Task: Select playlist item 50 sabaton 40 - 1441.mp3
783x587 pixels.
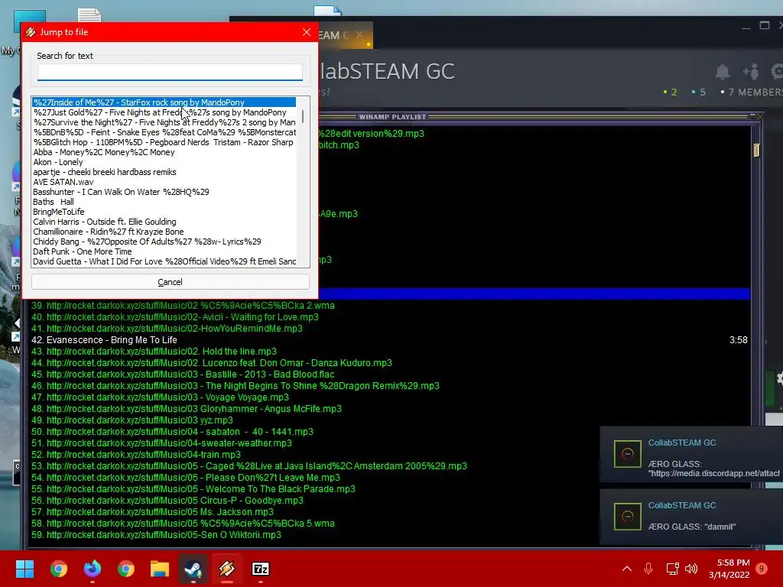Action: [x=389, y=432]
